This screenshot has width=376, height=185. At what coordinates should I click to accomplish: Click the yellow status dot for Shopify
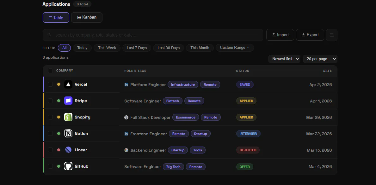coord(59,117)
